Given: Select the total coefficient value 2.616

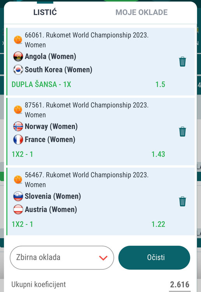Looking at the screenshot, I should click(x=180, y=285).
